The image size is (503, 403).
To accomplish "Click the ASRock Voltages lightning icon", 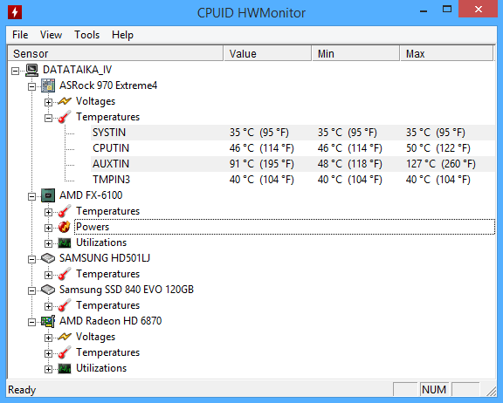I will (64, 101).
